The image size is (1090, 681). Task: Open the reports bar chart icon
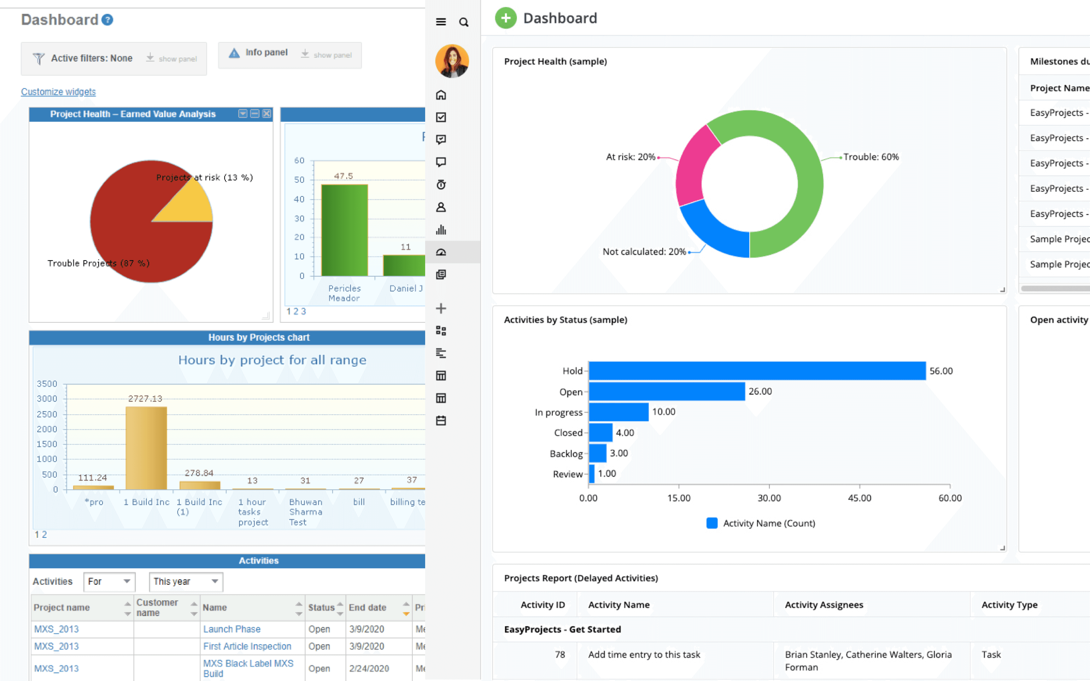(x=441, y=230)
